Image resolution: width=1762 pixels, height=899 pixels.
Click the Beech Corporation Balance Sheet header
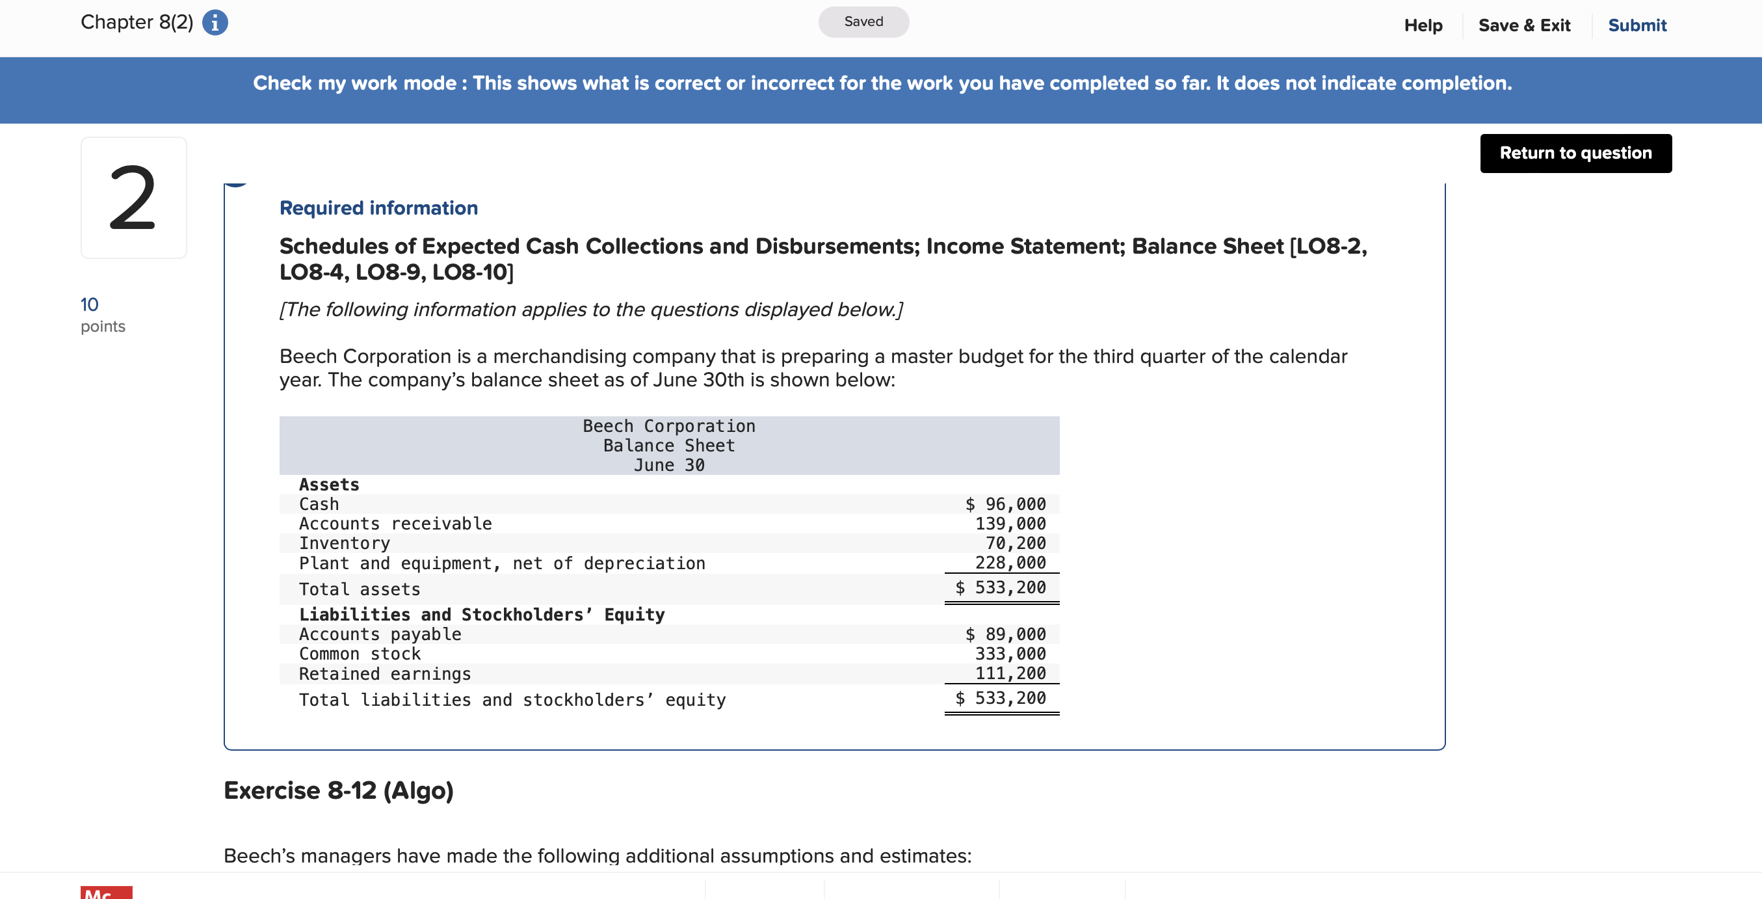point(668,446)
